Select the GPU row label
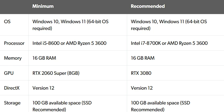The image size is (224, 112). click(x=9, y=73)
